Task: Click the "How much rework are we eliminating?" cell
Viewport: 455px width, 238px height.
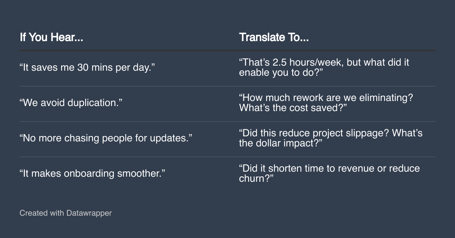Action: (326, 103)
